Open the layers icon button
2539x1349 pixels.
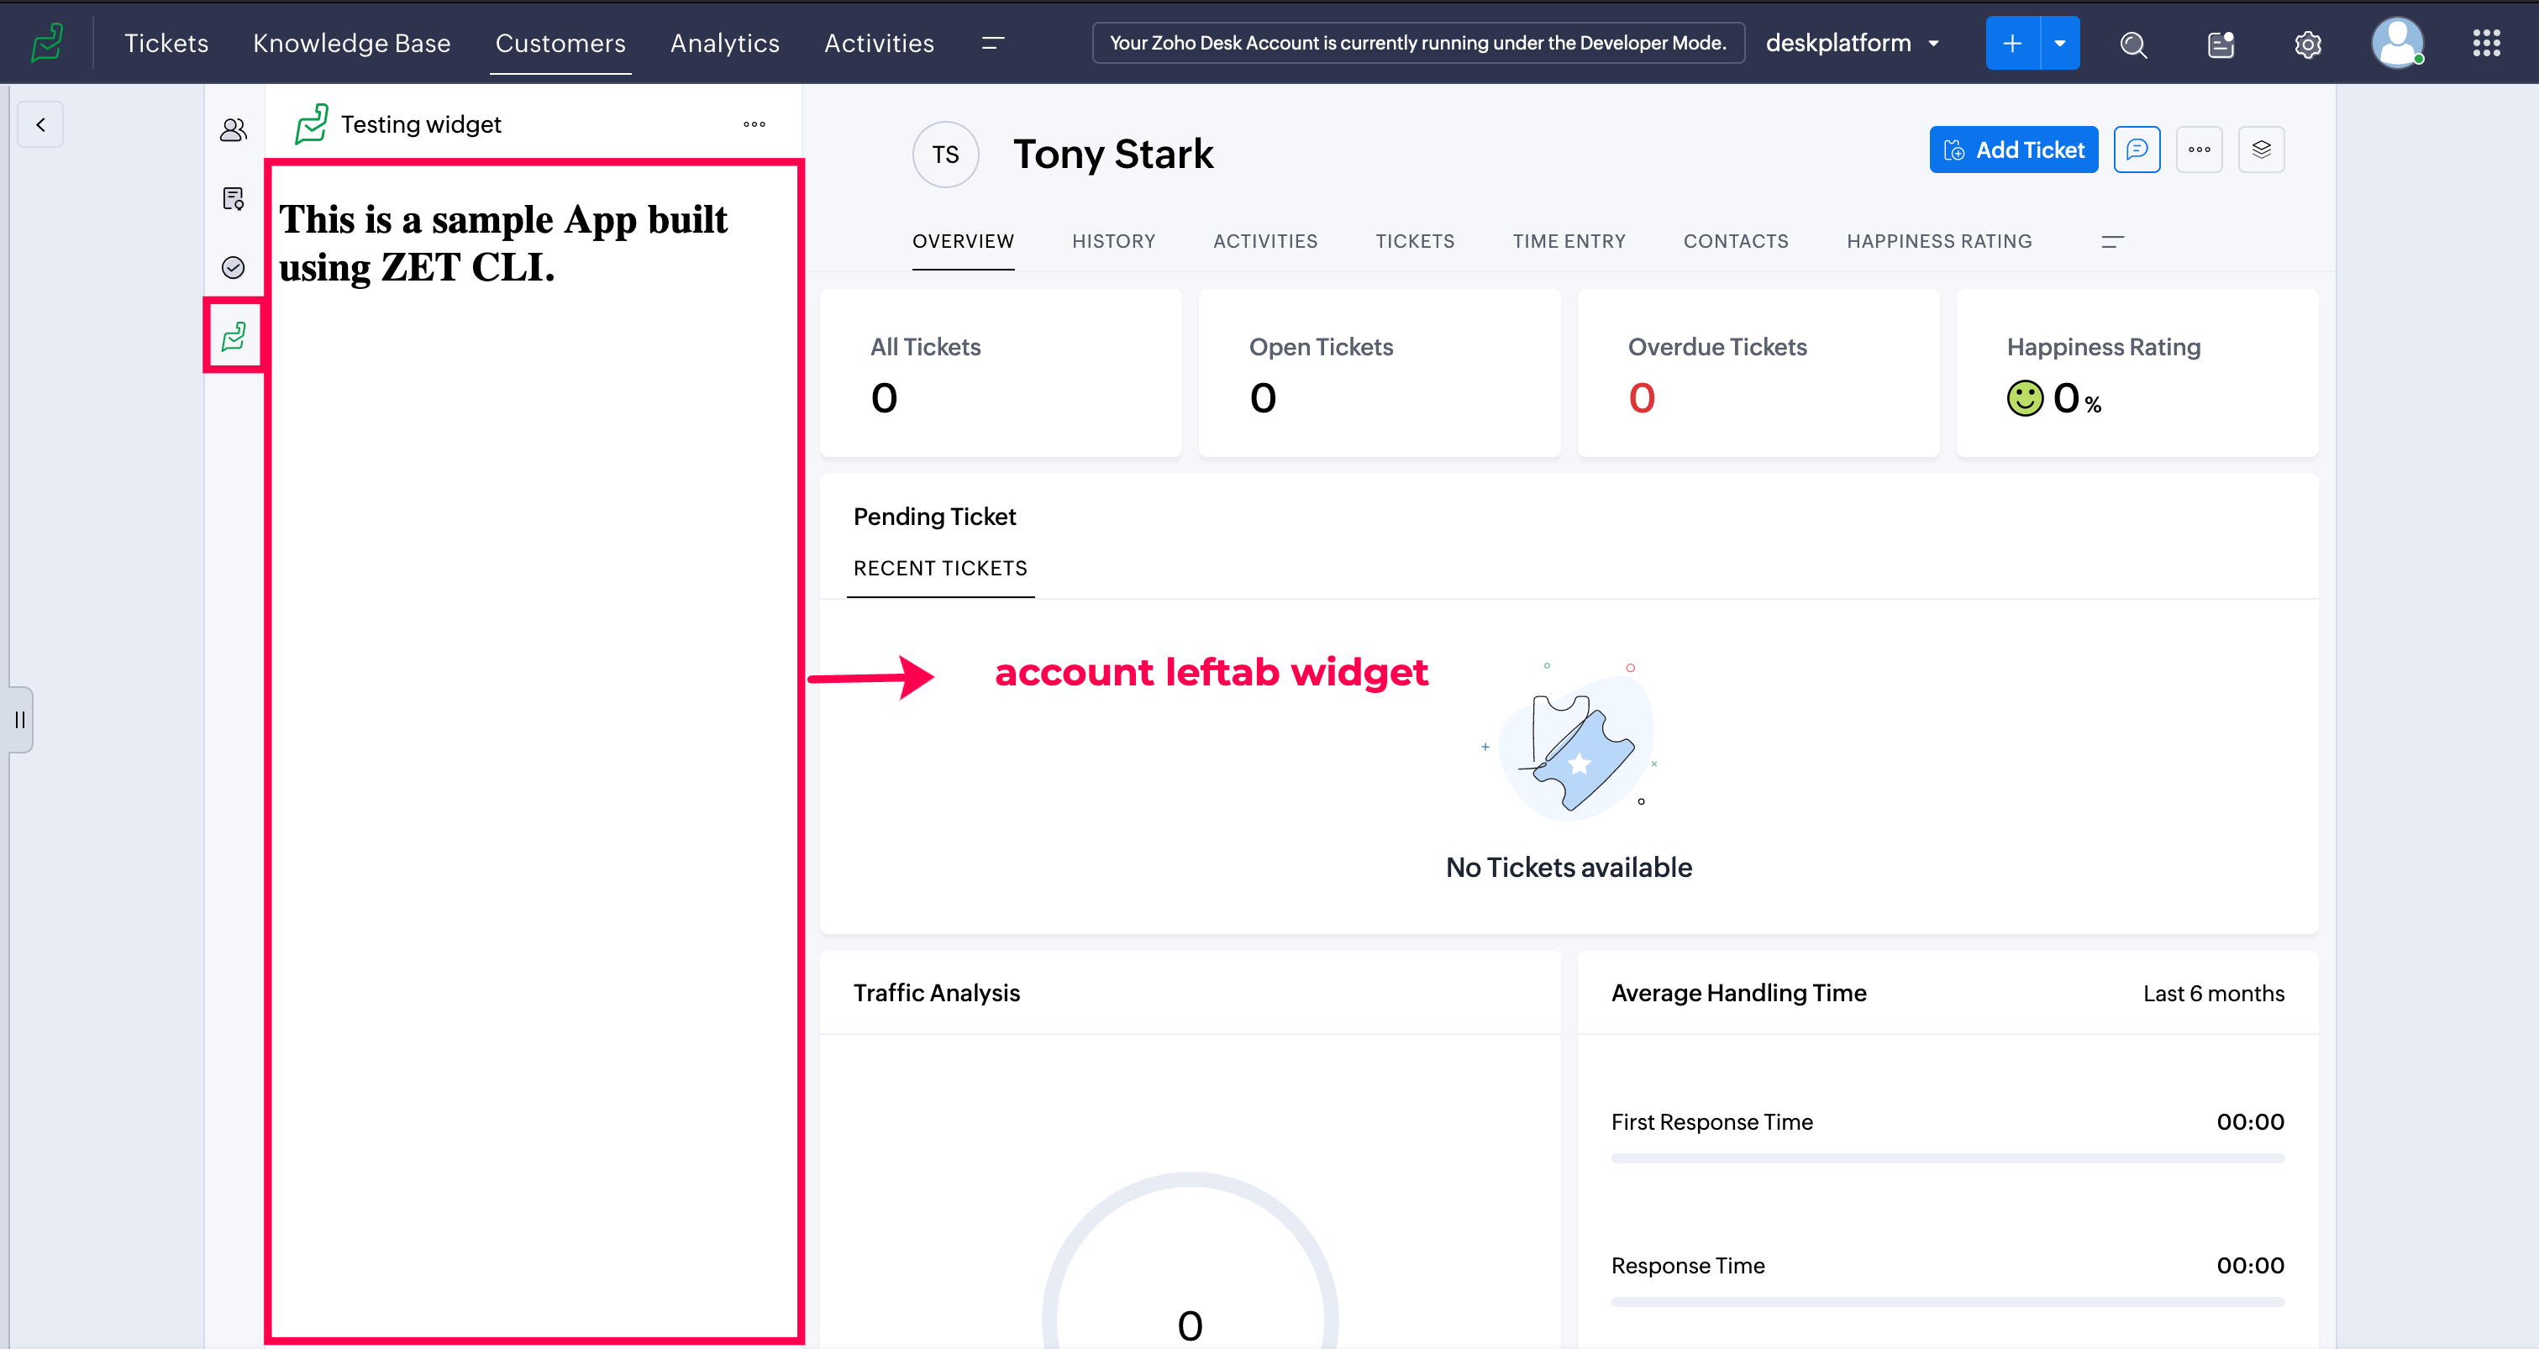point(2261,150)
